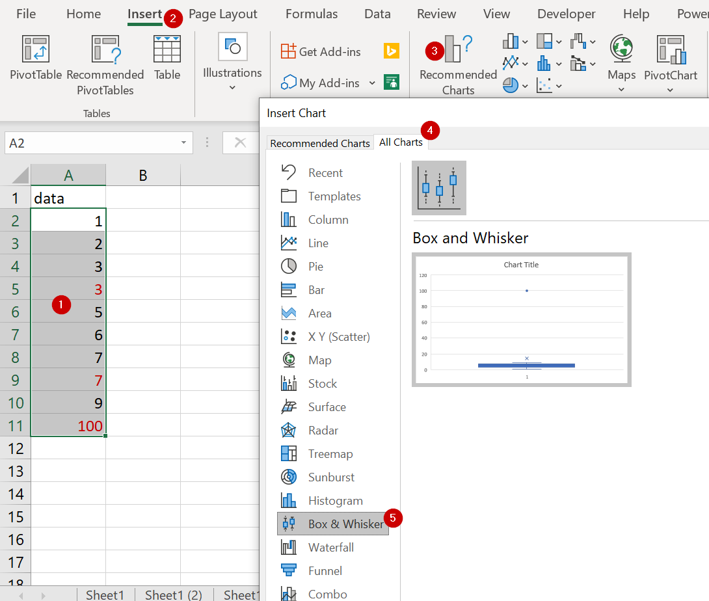Click cell containing 100
The width and height of the screenshot is (709, 601).
68,425
